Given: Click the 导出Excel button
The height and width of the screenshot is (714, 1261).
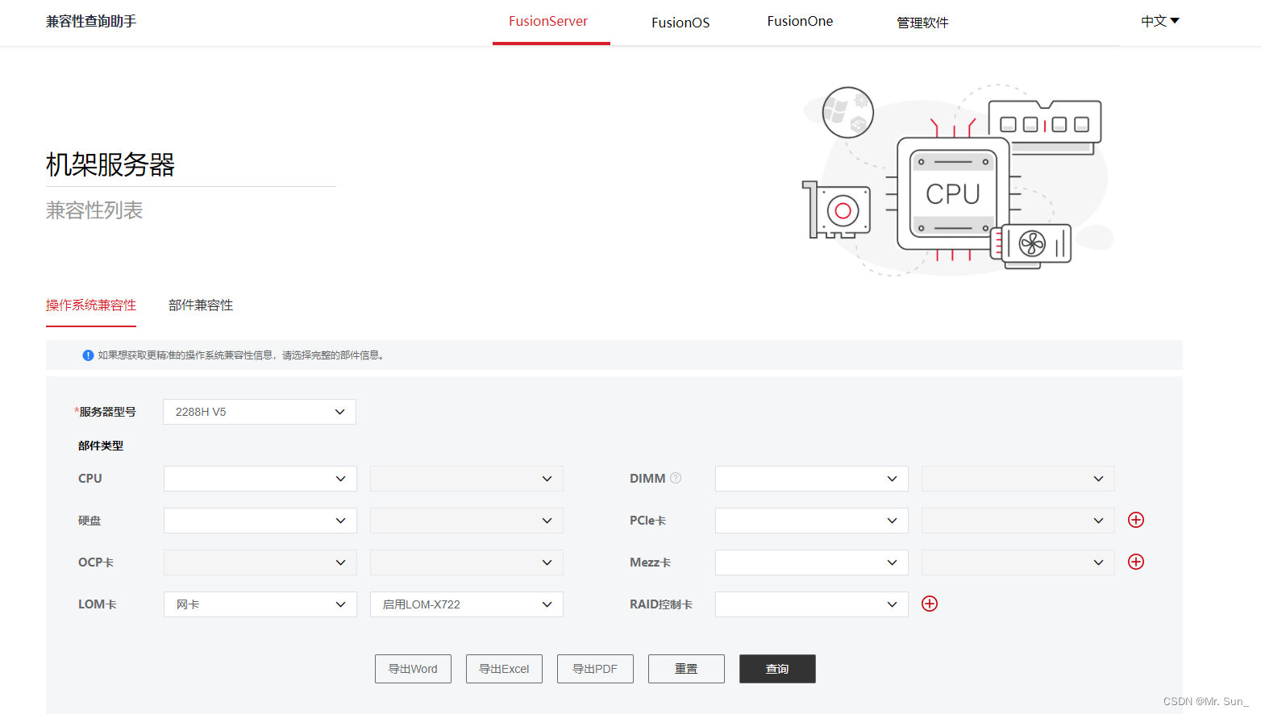Looking at the screenshot, I should point(504,669).
